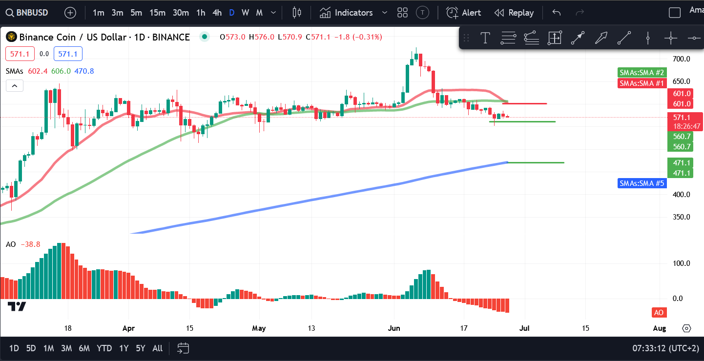Set date range to 1D

[14, 348]
